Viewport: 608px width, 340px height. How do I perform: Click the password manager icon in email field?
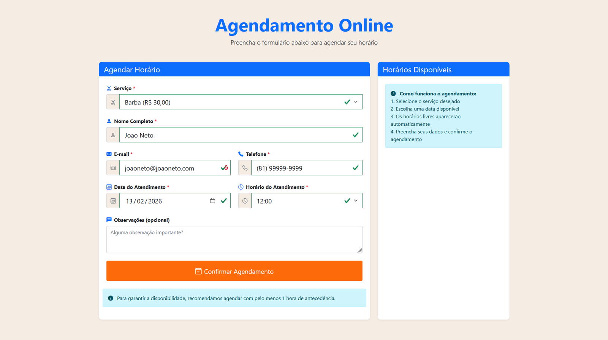click(x=226, y=168)
